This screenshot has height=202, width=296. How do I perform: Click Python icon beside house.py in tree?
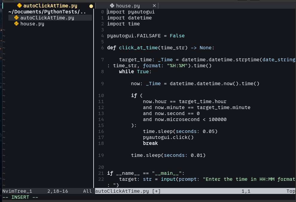(x=16, y=24)
